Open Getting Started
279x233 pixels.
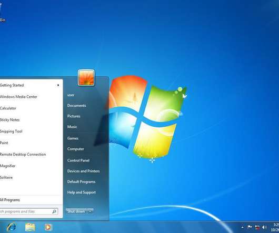tap(12, 85)
